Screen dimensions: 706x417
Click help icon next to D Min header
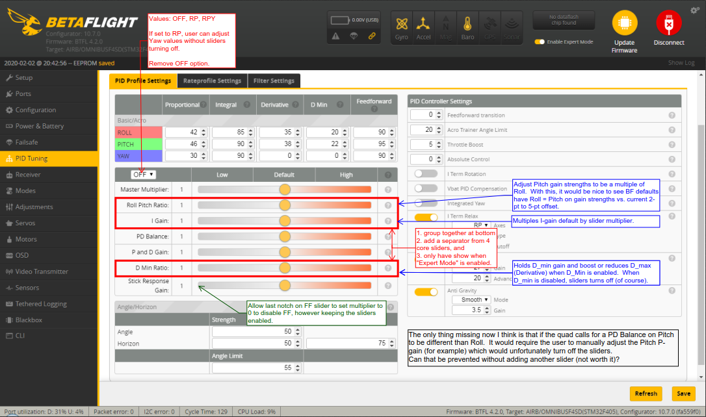[340, 105]
